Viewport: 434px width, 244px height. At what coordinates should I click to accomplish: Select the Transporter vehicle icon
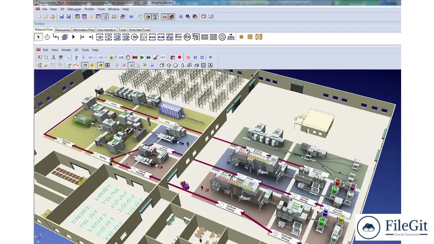pos(259,37)
